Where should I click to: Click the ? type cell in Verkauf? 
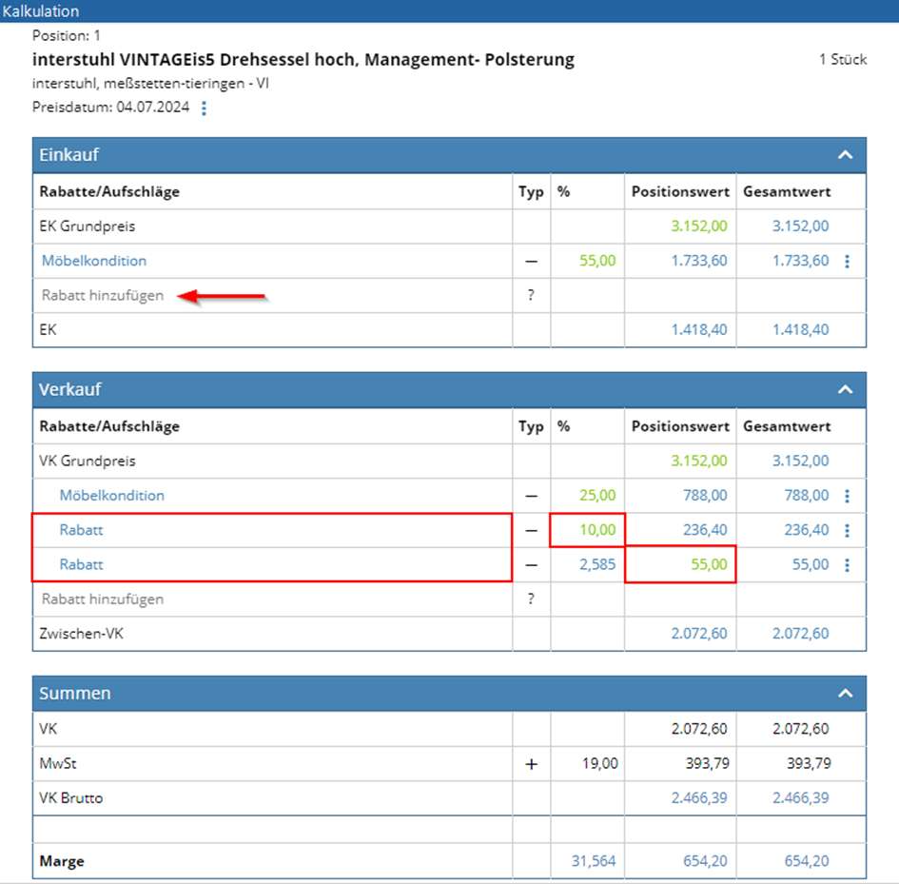(531, 599)
